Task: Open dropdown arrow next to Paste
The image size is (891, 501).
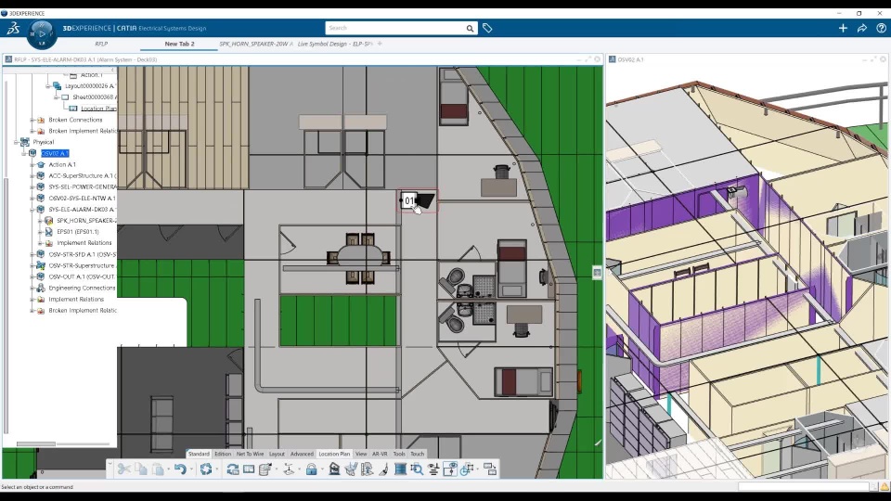Action: [x=169, y=469]
